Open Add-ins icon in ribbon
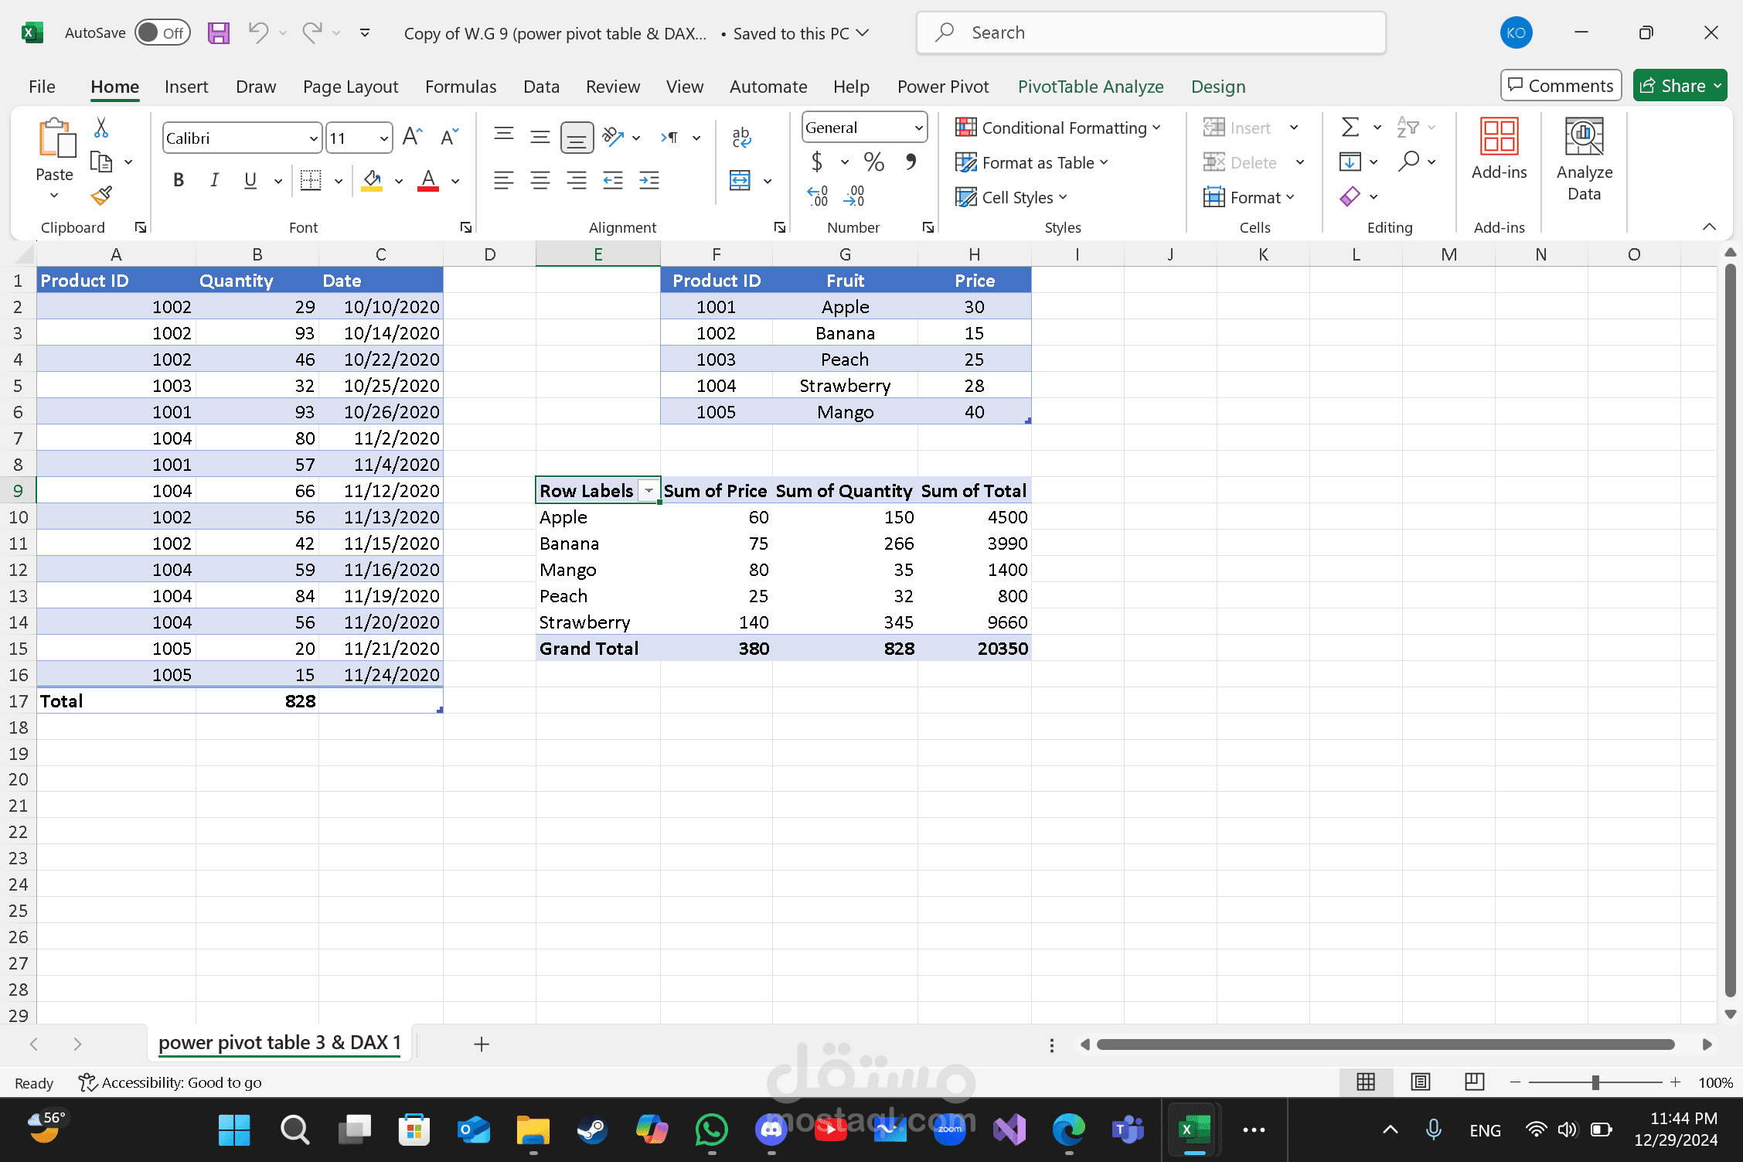Image resolution: width=1743 pixels, height=1162 pixels. (1499, 150)
